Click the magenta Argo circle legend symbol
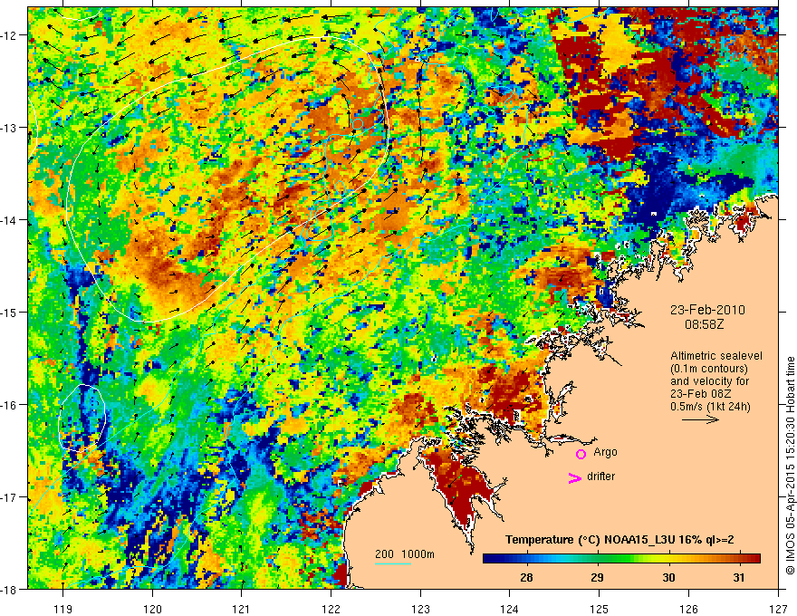797x616 pixels. (581, 454)
